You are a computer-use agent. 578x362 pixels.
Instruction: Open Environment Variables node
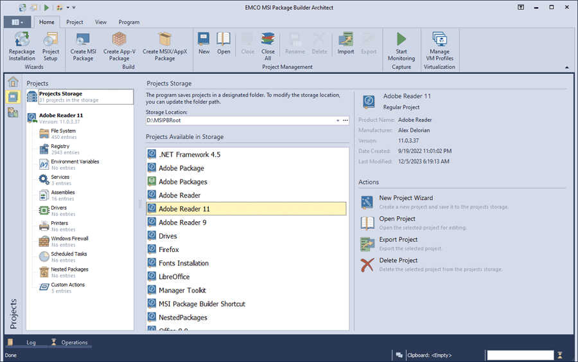[x=69, y=165]
